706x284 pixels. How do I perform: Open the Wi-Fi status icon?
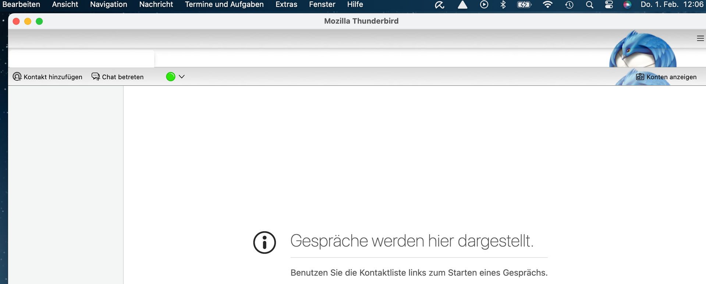(547, 5)
